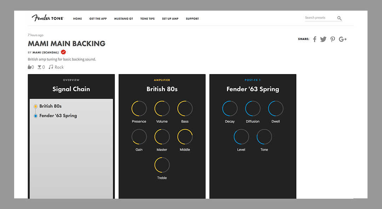Click the Diffusion knob
Viewport: 382px width, 209px height.
(253, 108)
